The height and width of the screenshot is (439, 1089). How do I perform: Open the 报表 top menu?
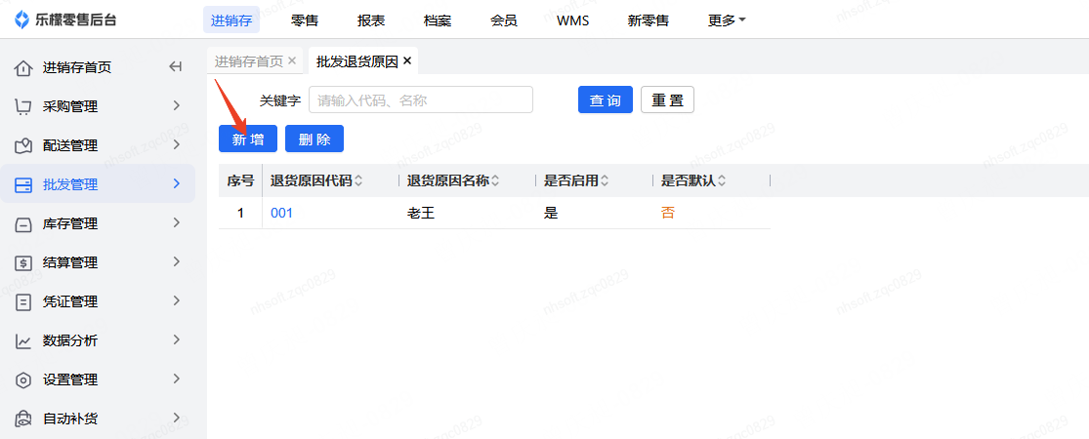coord(371,20)
